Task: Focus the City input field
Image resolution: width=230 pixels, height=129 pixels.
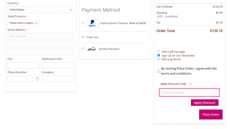Action: 23,65
